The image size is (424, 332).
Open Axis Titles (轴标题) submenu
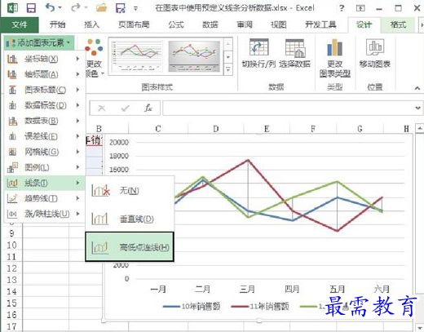[44, 74]
